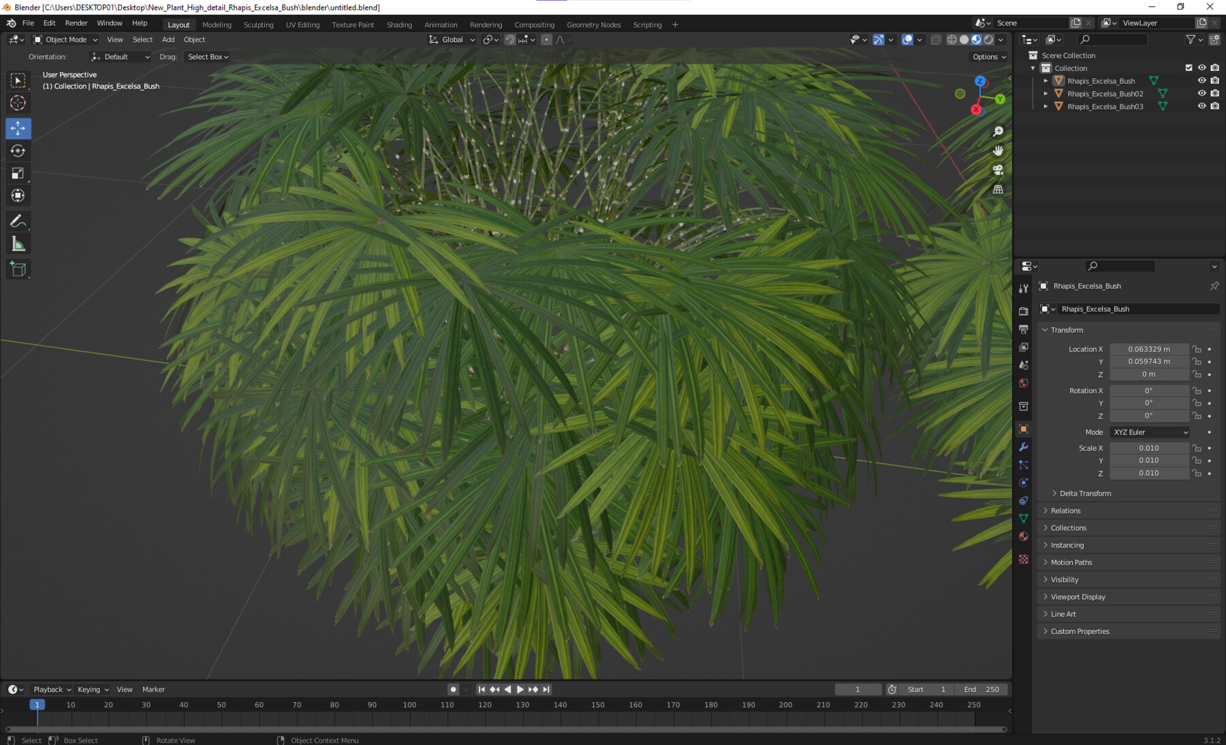Uncheck the Collection checkbox in the outliner
The width and height of the screenshot is (1226, 745).
coord(1189,67)
